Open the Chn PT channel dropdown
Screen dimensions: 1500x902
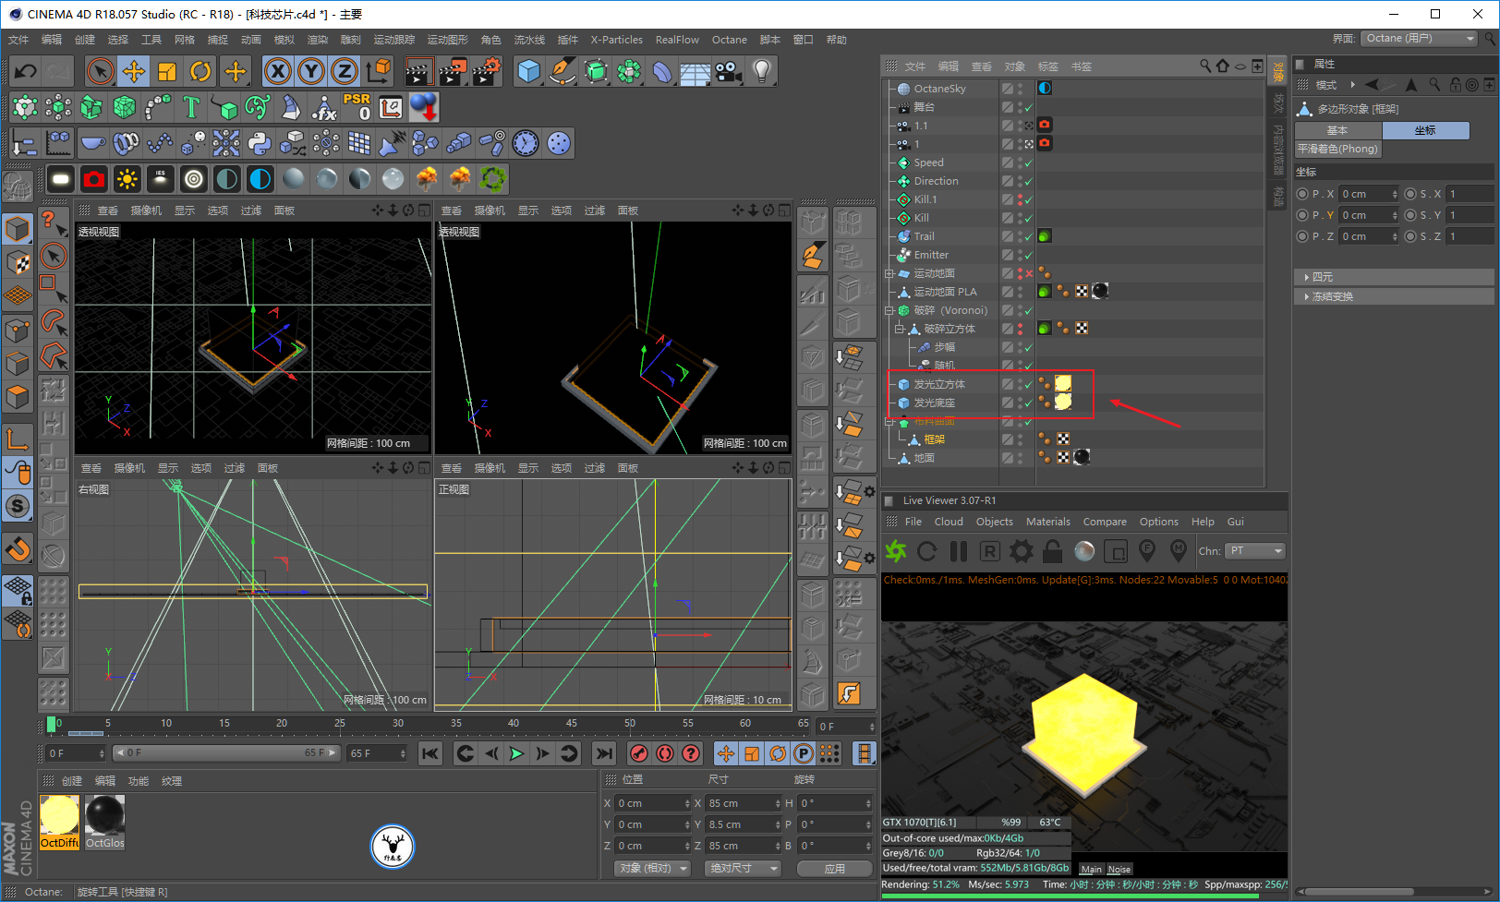[1255, 551]
